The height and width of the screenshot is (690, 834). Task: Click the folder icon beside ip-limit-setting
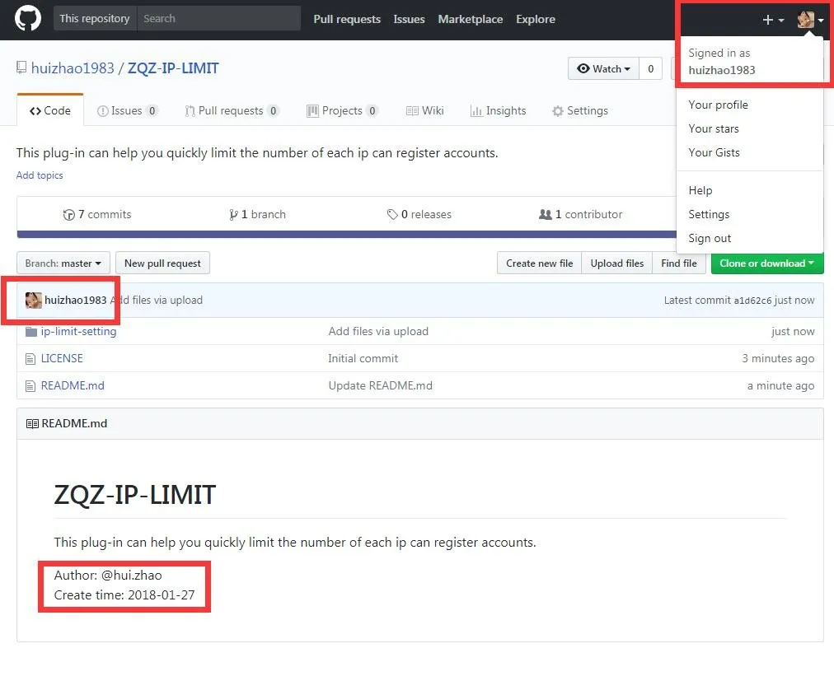(30, 332)
